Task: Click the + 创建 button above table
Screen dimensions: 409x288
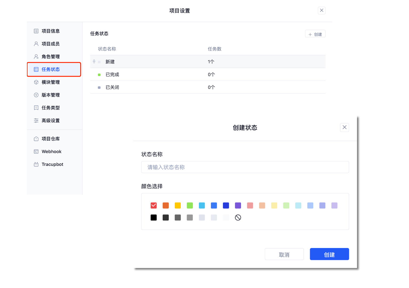Action: (315, 34)
